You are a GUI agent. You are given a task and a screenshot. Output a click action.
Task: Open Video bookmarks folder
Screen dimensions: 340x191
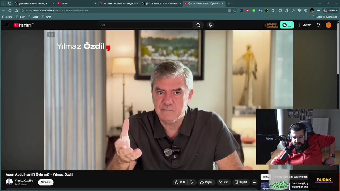click(x=34, y=17)
